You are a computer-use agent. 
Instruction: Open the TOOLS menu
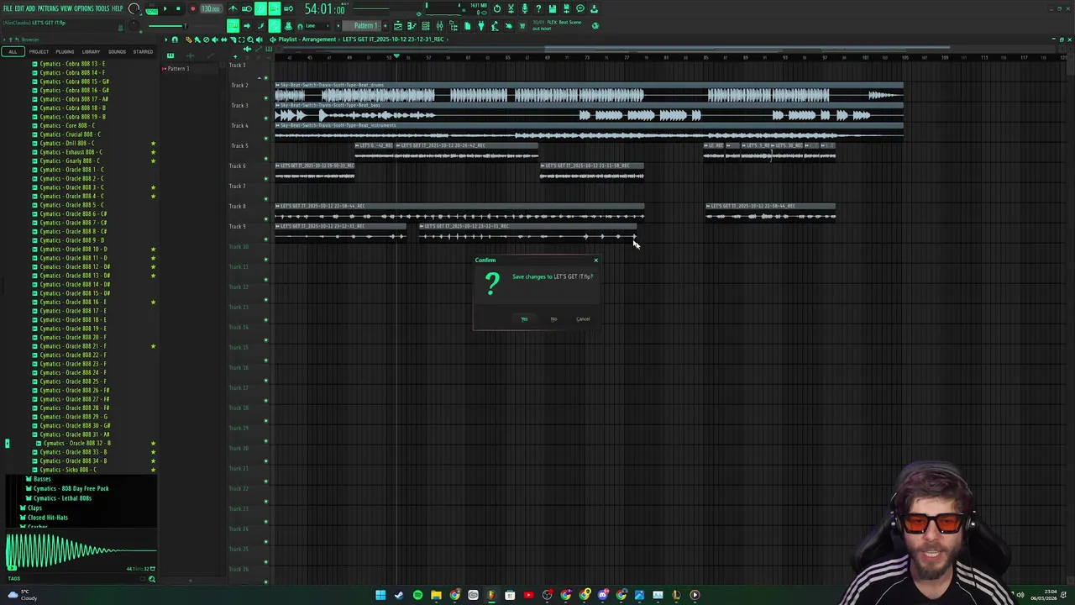pos(102,8)
